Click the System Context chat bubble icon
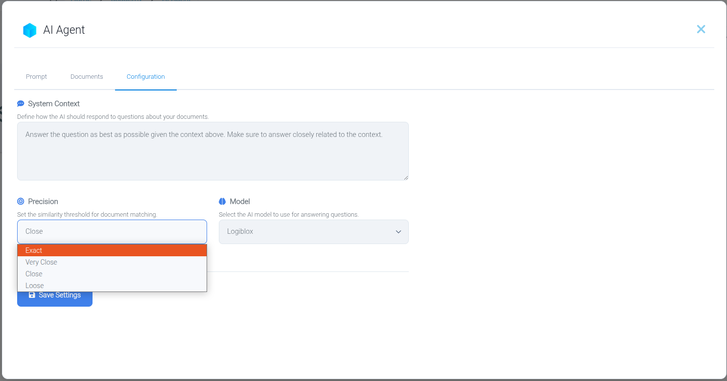Viewport: 727px width, 381px height. [21, 104]
